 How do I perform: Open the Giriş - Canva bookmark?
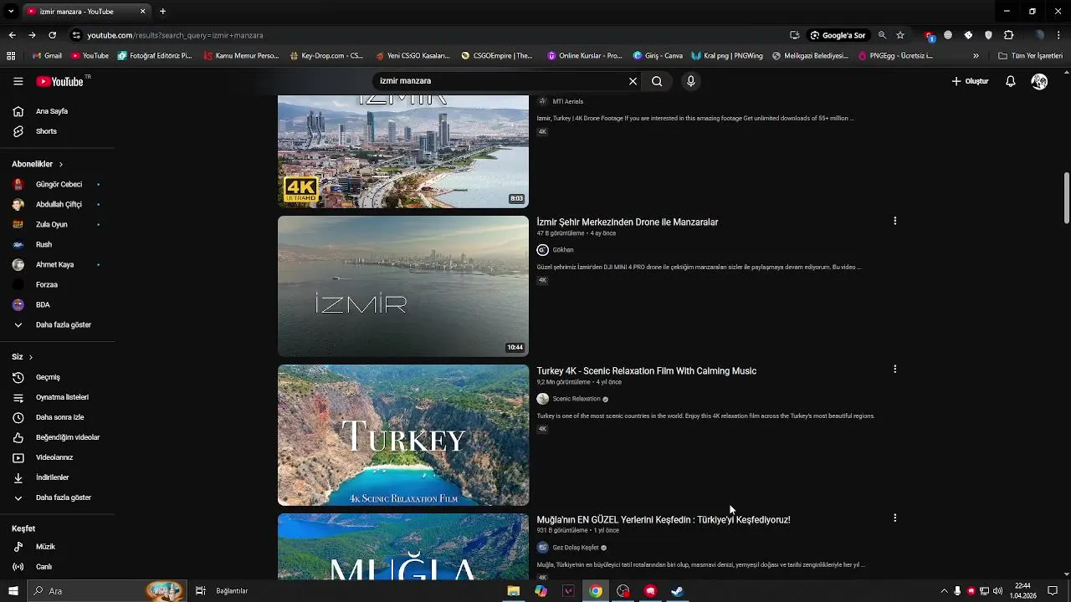[x=658, y=56]
